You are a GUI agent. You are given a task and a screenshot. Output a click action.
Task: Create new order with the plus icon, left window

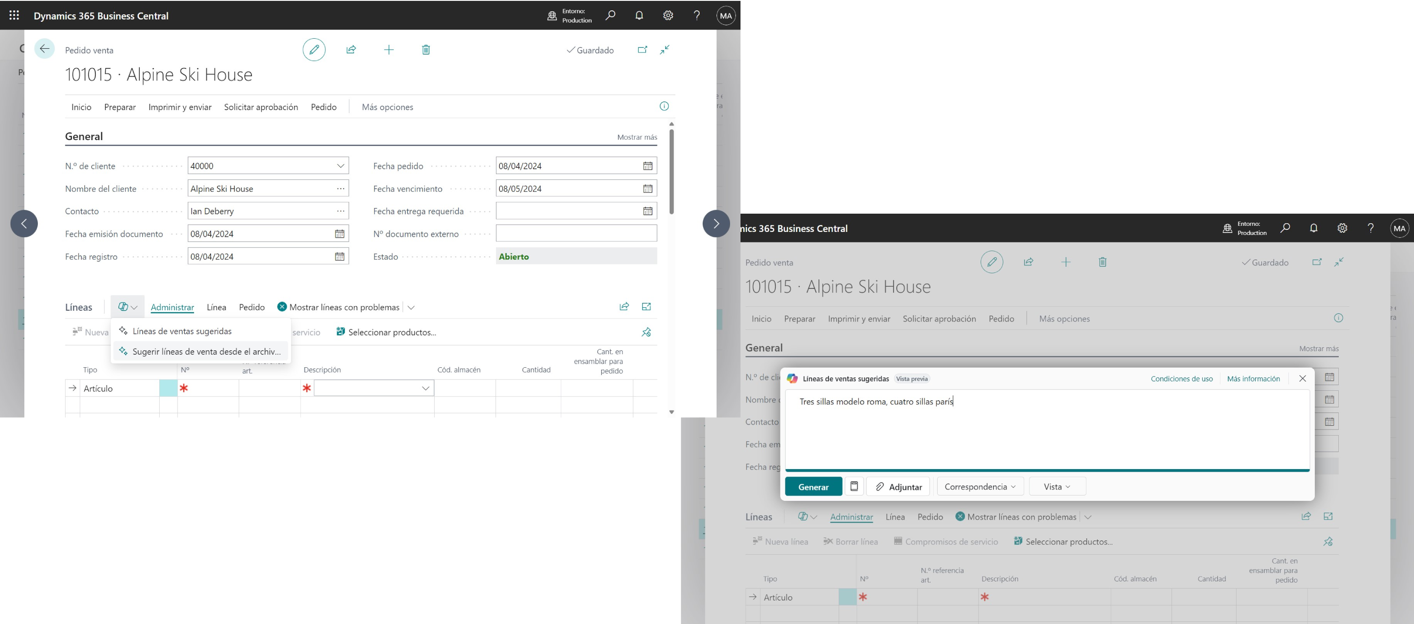389,50
